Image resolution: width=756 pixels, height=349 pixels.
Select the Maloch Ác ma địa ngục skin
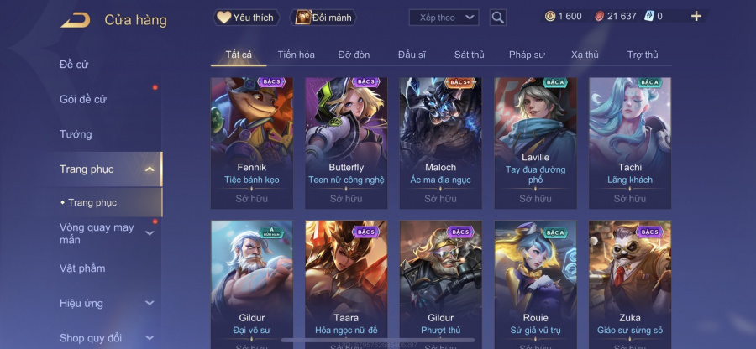point(441,143)
